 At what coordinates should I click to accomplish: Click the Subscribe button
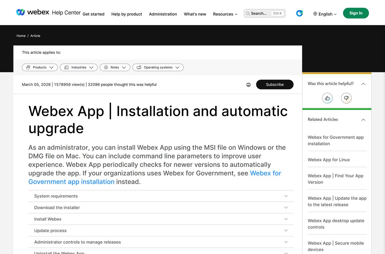point(275,84)
